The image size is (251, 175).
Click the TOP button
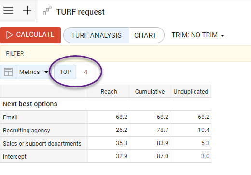pyautogui.click(x=65, y=72)
